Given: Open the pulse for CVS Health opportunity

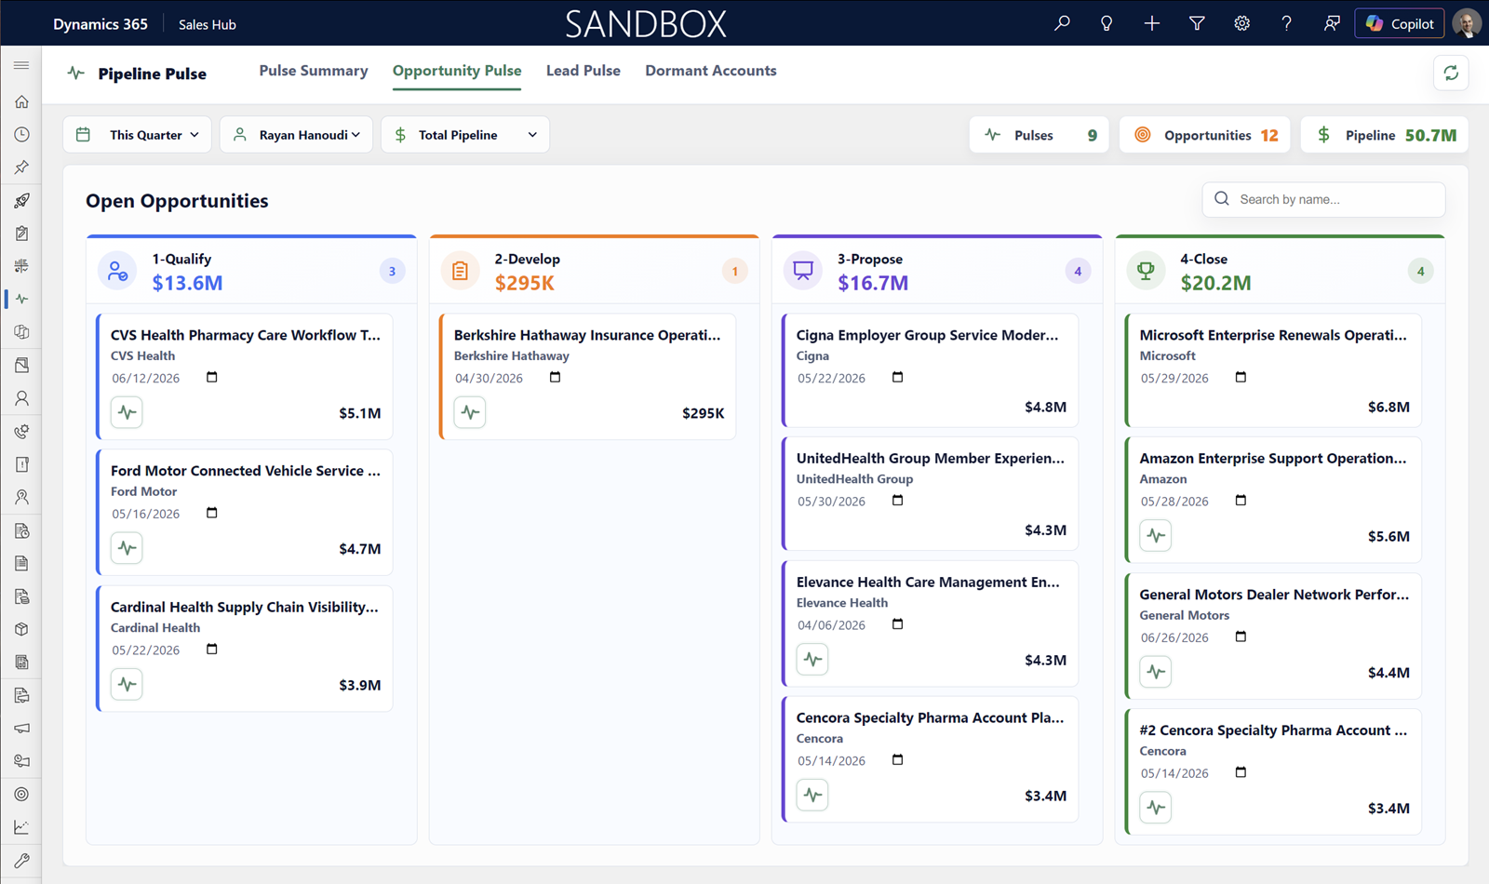Looking at the screenshot, I should click(x=127, y=412).
